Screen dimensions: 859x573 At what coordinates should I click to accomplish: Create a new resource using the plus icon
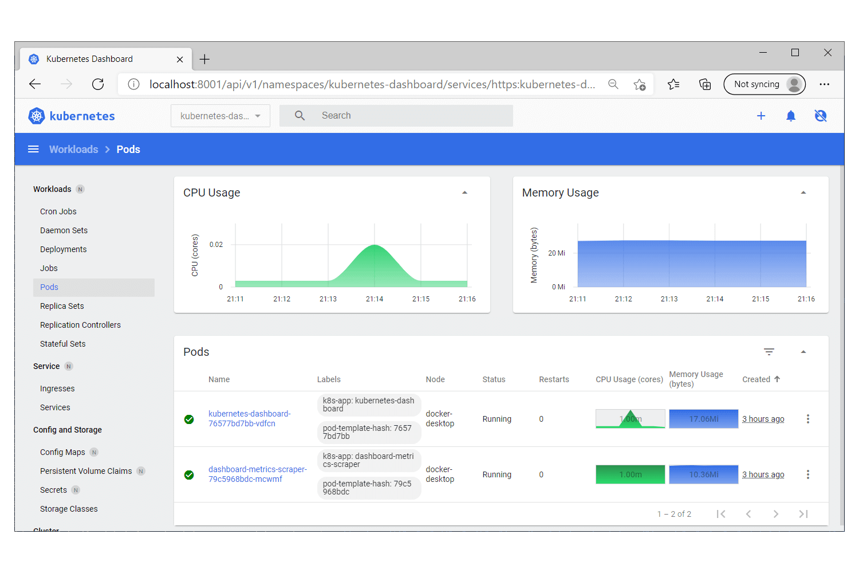pos(761,116)
